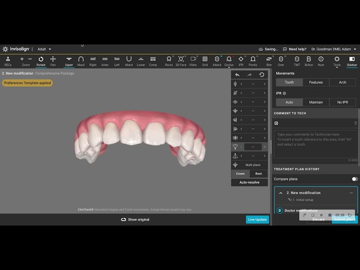Viewport: 360px width, 270px height.
Task: Redo the tooth movement
Action: point(250,75)
